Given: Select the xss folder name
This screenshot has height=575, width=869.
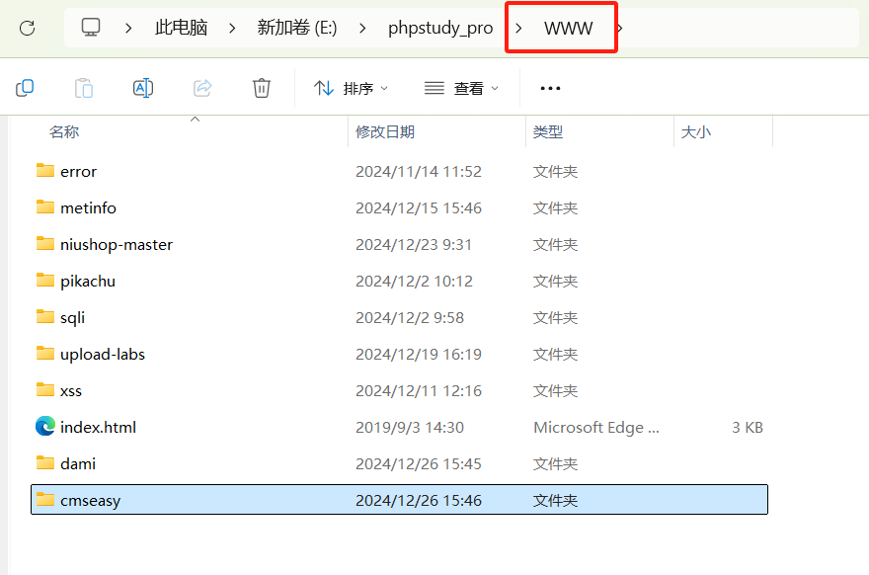Looking at the screenshot, I should click(x=71, y=391).
